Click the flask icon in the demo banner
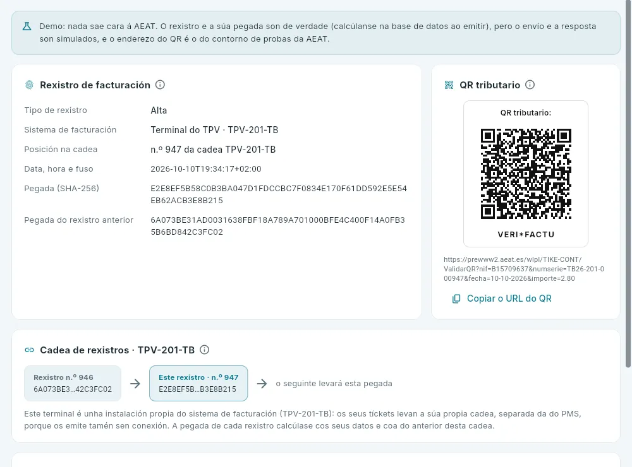 pos(27,27)
